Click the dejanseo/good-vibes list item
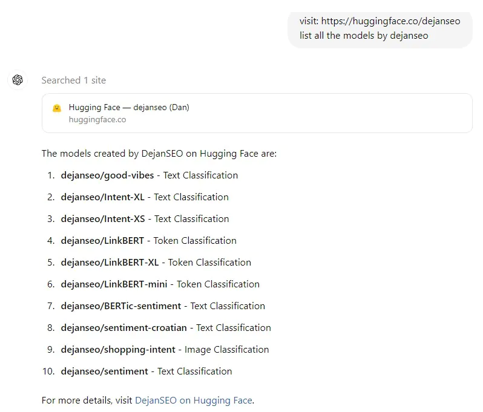The height and width of the screenshot is (412, 483). [149, 175]
